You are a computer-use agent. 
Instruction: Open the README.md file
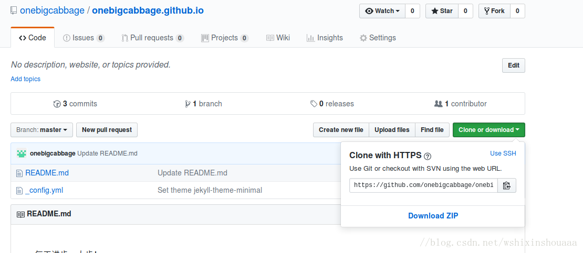pyautogui.click(x=47, y=173)
